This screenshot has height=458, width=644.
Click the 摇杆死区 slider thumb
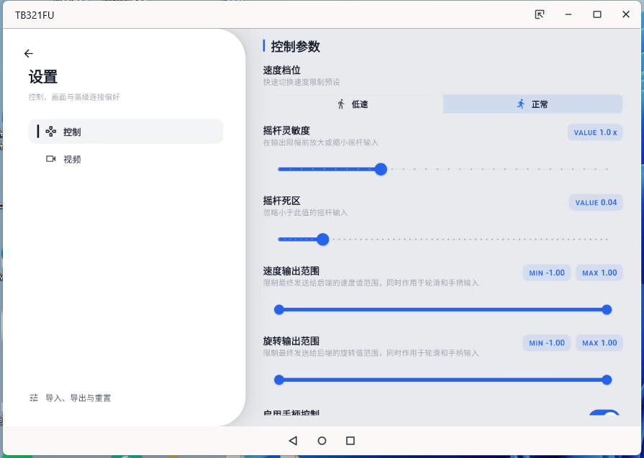[x=323, y=239]
